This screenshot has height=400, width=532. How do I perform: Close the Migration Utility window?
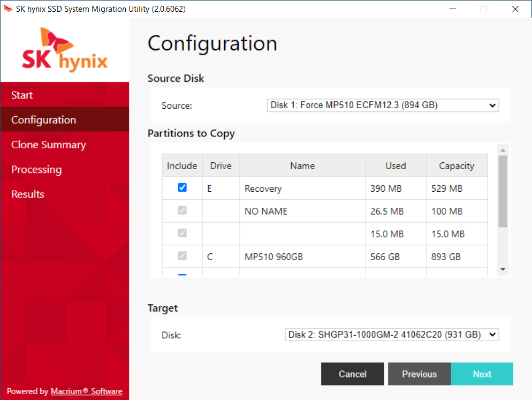515,9
